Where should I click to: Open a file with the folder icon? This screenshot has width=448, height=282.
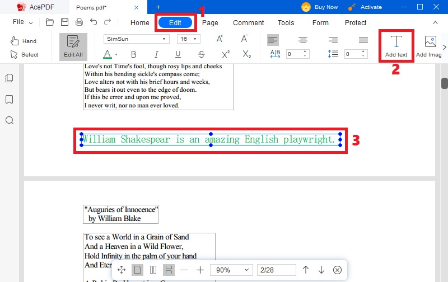tap(50, 22)
